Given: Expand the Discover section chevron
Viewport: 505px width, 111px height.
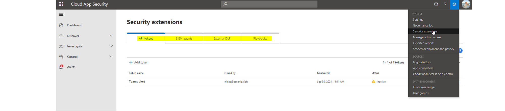Looking at the screenshot, I should tap(111, 36).
